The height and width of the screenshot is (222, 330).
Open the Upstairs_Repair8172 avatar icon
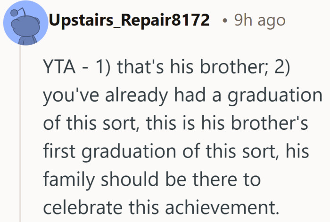point(25,23)
